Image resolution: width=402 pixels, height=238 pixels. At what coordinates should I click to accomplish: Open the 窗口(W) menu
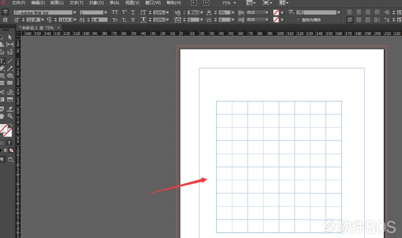pyautogui.click(x=153, y=3)
